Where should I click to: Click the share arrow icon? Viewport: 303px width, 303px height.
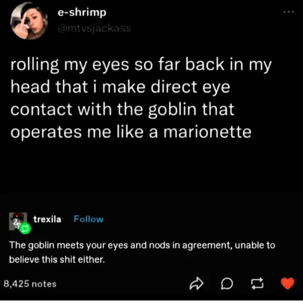tap(196, 283)
